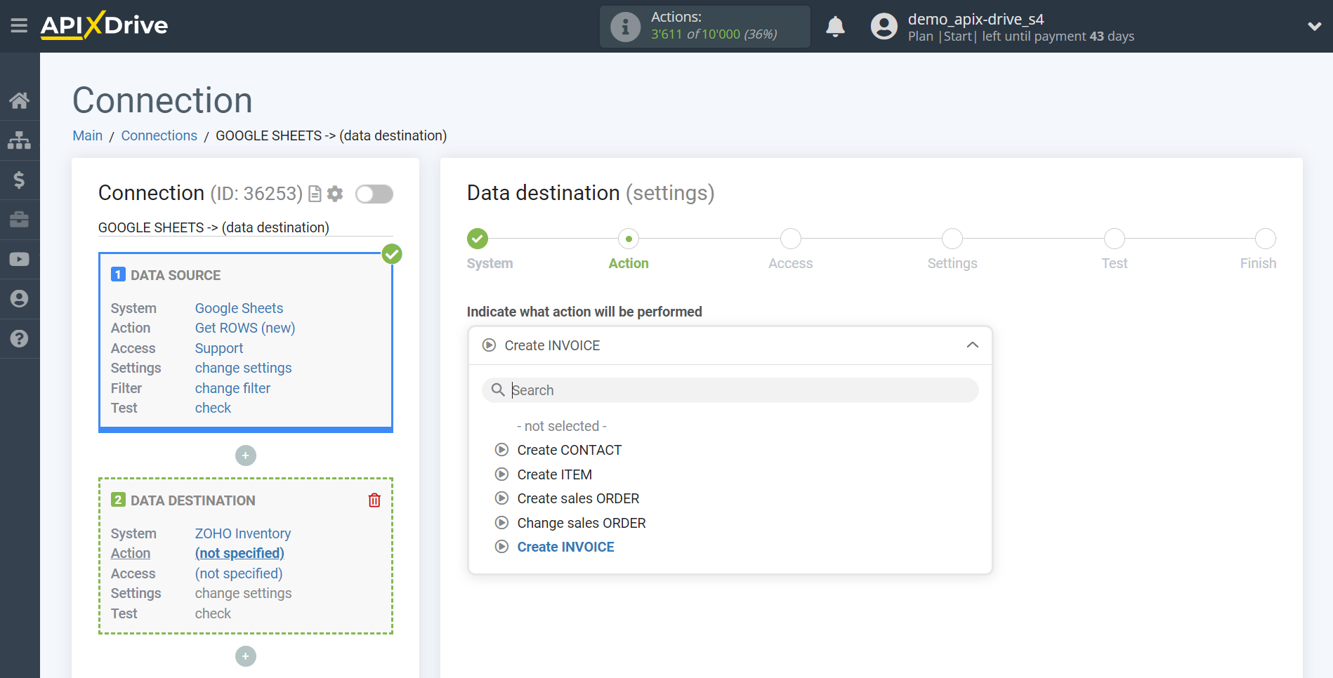Open the Google Sheets system link
Screen dimensions: 1333x678
[x=239, y=308]
